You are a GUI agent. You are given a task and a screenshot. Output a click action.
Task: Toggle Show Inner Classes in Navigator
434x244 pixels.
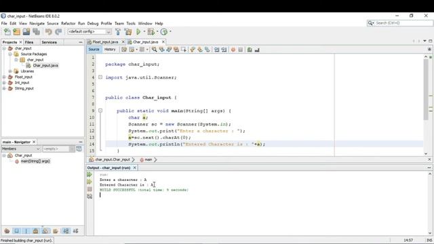point(45,230)
